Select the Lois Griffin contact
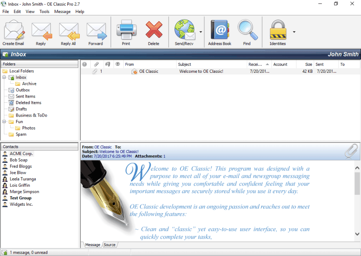Screen dimensions: 361x256 click(x=20, y=185)
